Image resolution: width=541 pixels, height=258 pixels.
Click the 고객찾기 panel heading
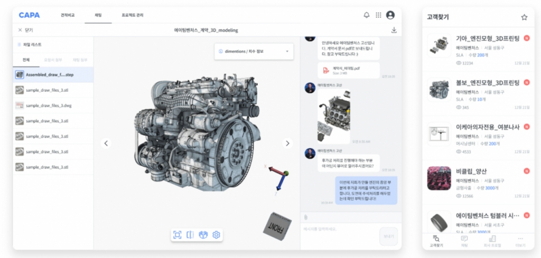[438, 17]
